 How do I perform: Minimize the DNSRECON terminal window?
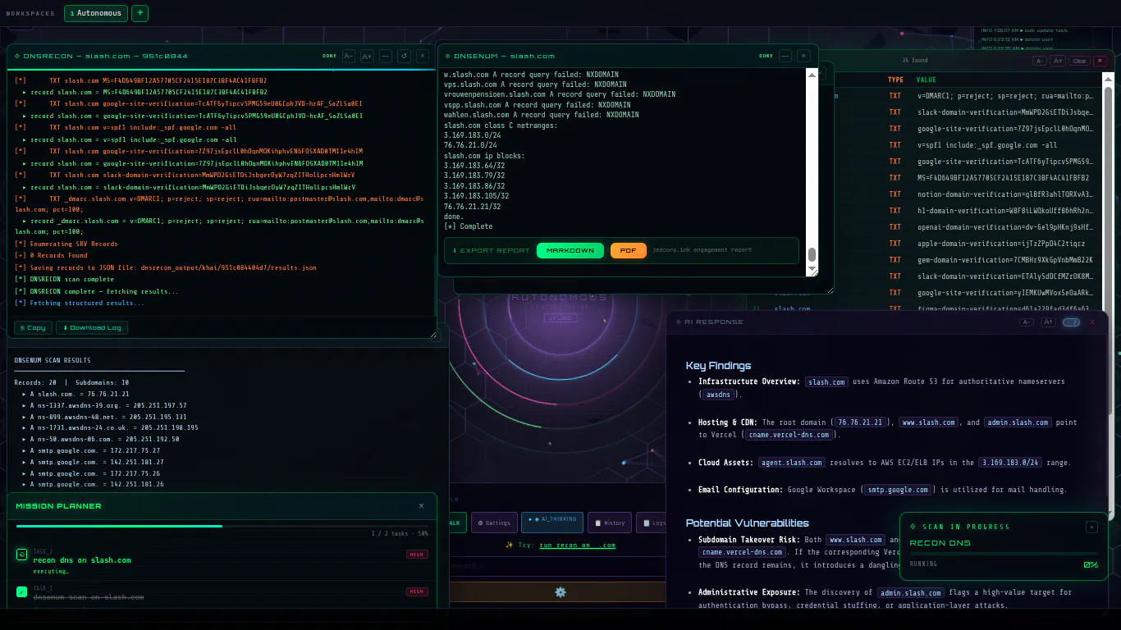click(x=386, y=56)
